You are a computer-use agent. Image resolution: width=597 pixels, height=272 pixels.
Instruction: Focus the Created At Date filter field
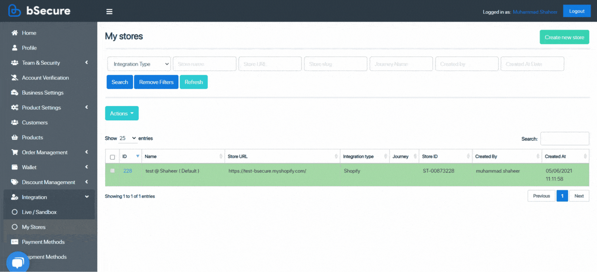tap(532, 64)
